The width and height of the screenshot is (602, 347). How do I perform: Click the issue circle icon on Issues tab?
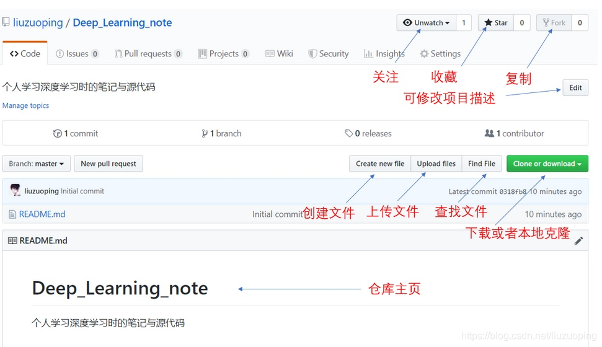[60, 54]
